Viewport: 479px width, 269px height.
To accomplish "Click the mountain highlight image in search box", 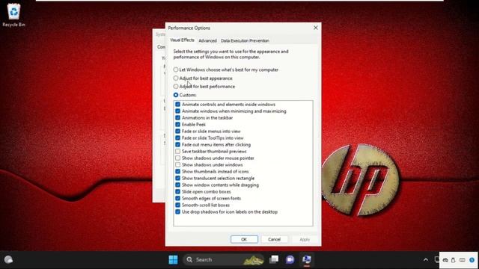I will 253,260.
